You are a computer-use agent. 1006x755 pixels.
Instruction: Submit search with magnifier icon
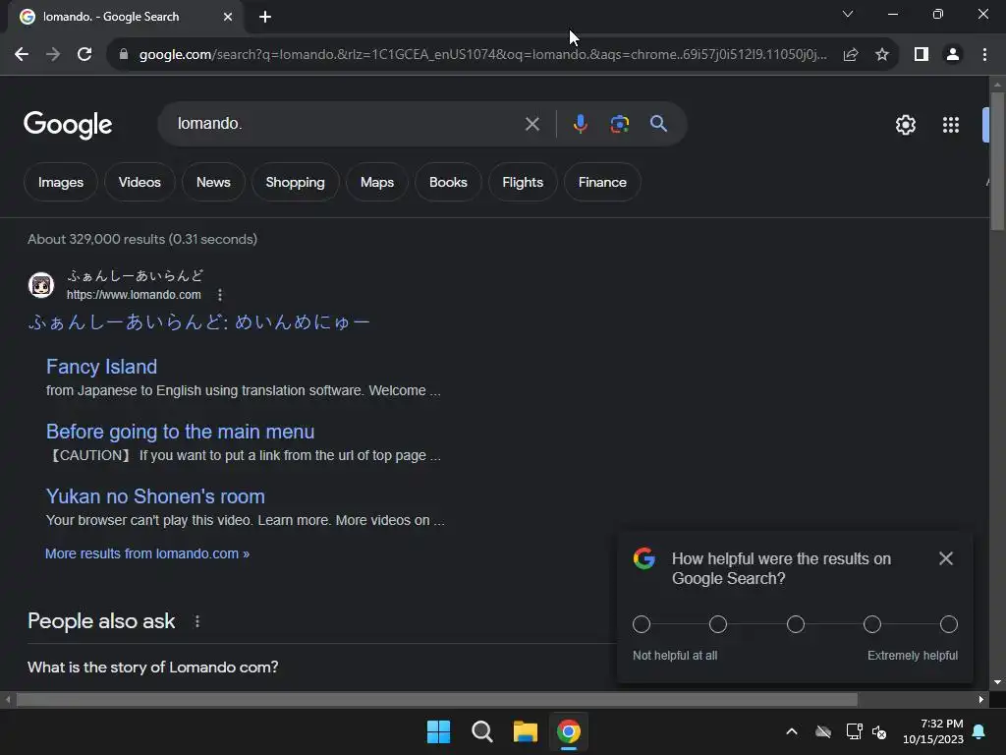click(x=658, y=124)
